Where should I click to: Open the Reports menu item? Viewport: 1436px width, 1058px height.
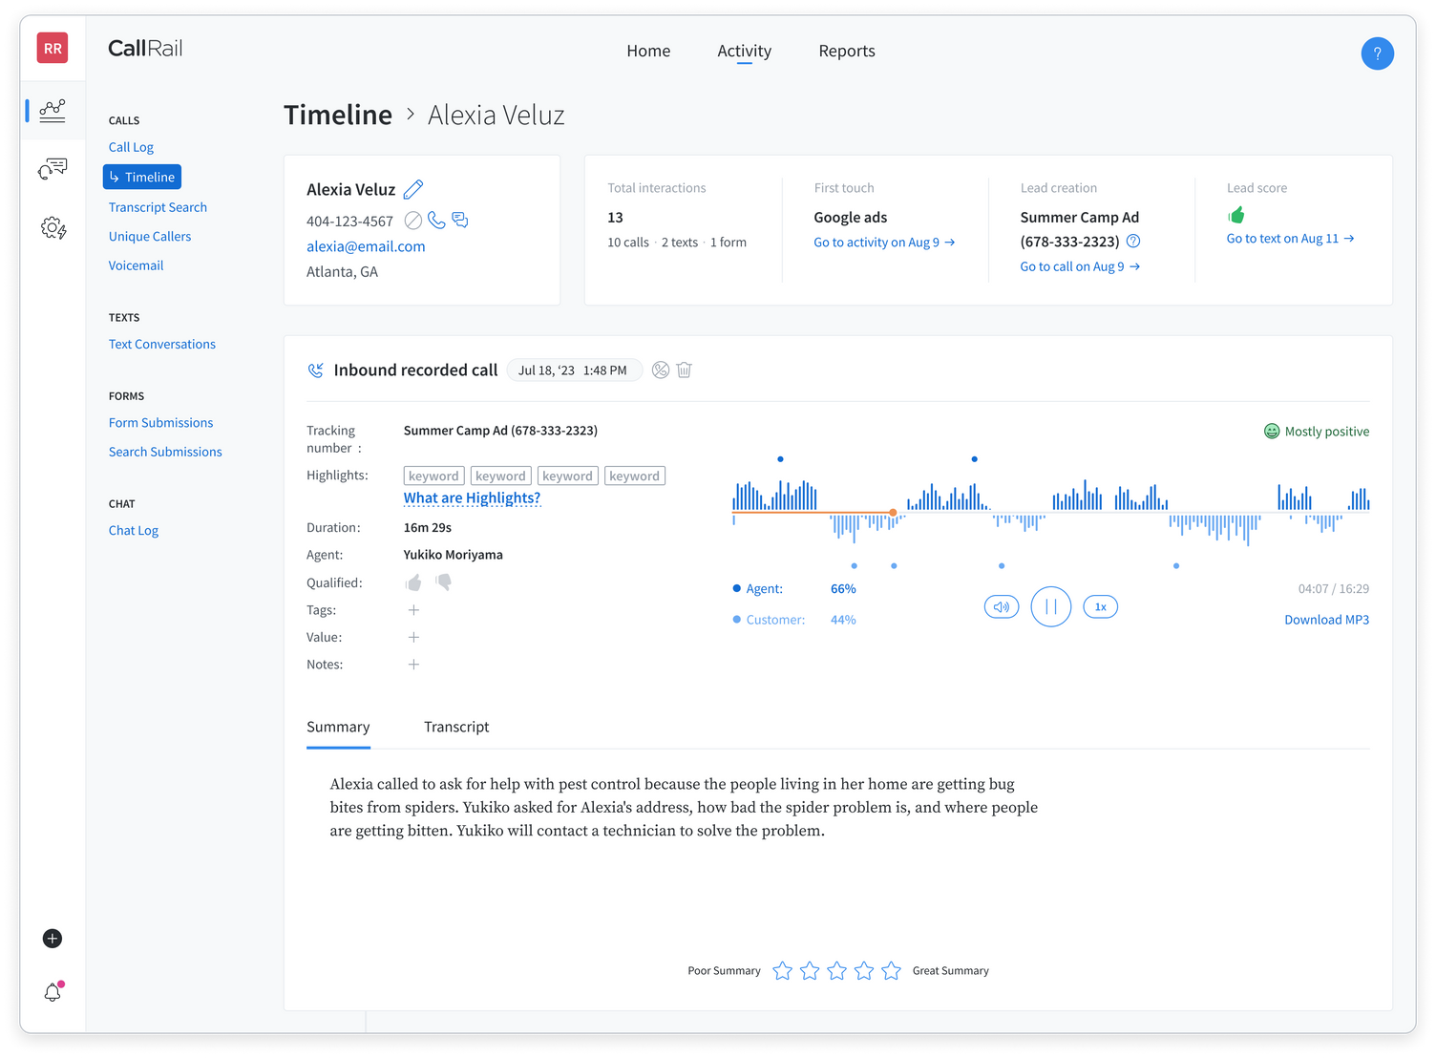click(846, 51)
